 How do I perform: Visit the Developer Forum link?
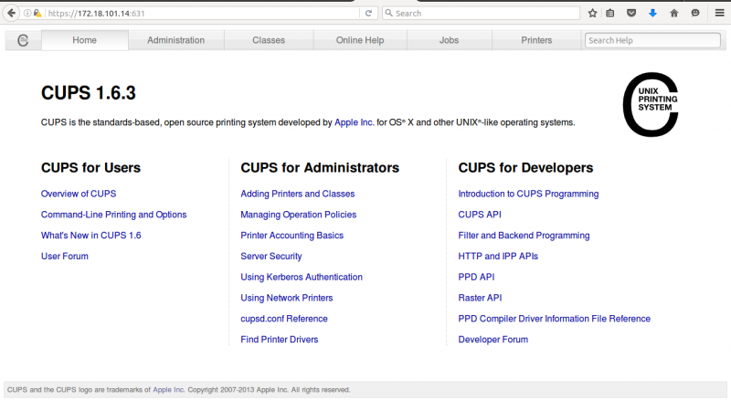point(493,340)
